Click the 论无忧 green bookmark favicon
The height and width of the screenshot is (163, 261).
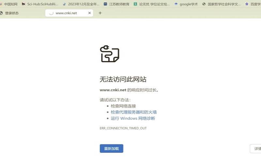[135, 4]
